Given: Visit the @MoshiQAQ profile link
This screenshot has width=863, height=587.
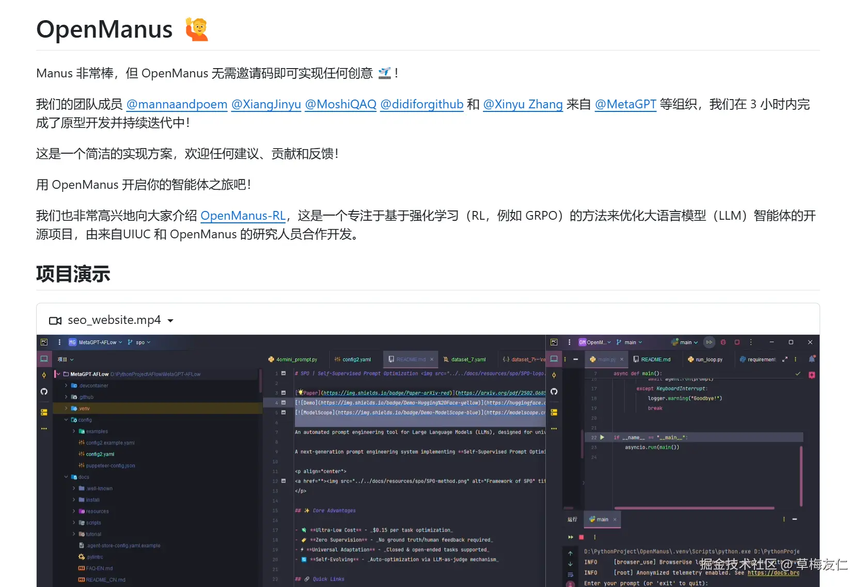Looking at the screenshot, I should point(340,104).
